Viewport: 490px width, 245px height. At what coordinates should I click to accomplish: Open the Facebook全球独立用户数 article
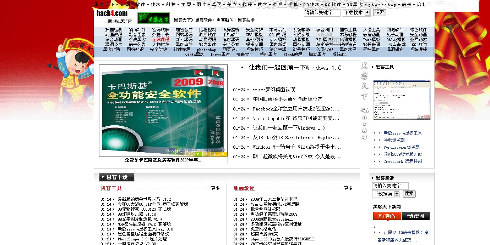[296, 109]
